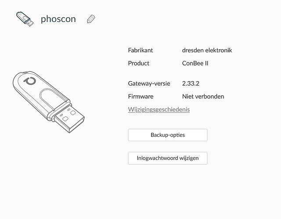Select the phoscon gateway name heading
Viewport: 281px width, 219px height.
tap(58, 19)
